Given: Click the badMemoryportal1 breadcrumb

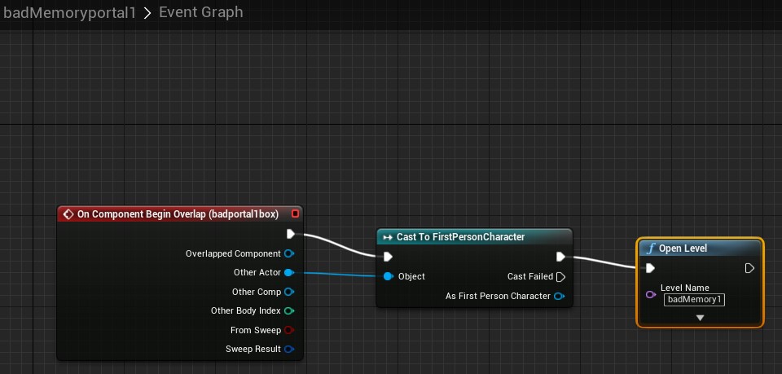Looking at the screenshot, I should (69, 13).
